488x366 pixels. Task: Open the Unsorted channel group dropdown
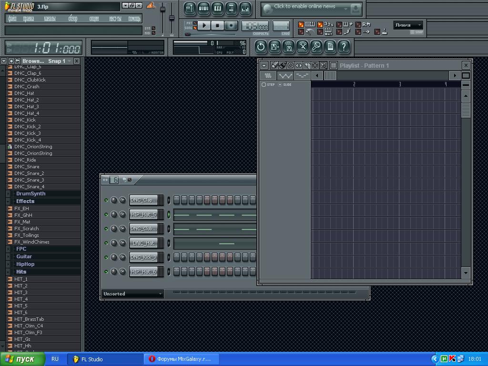click(132, 294)
